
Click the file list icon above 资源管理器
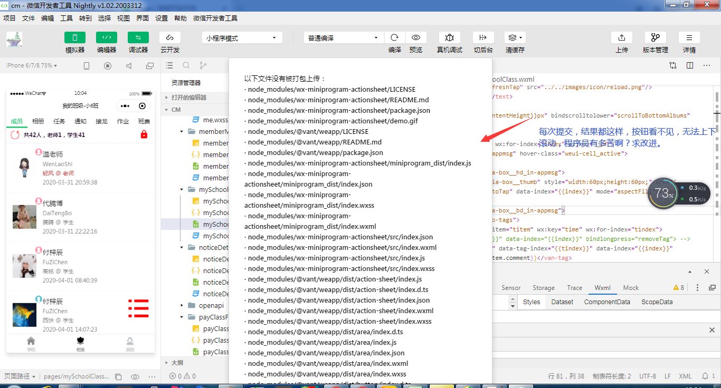(169, 65)
